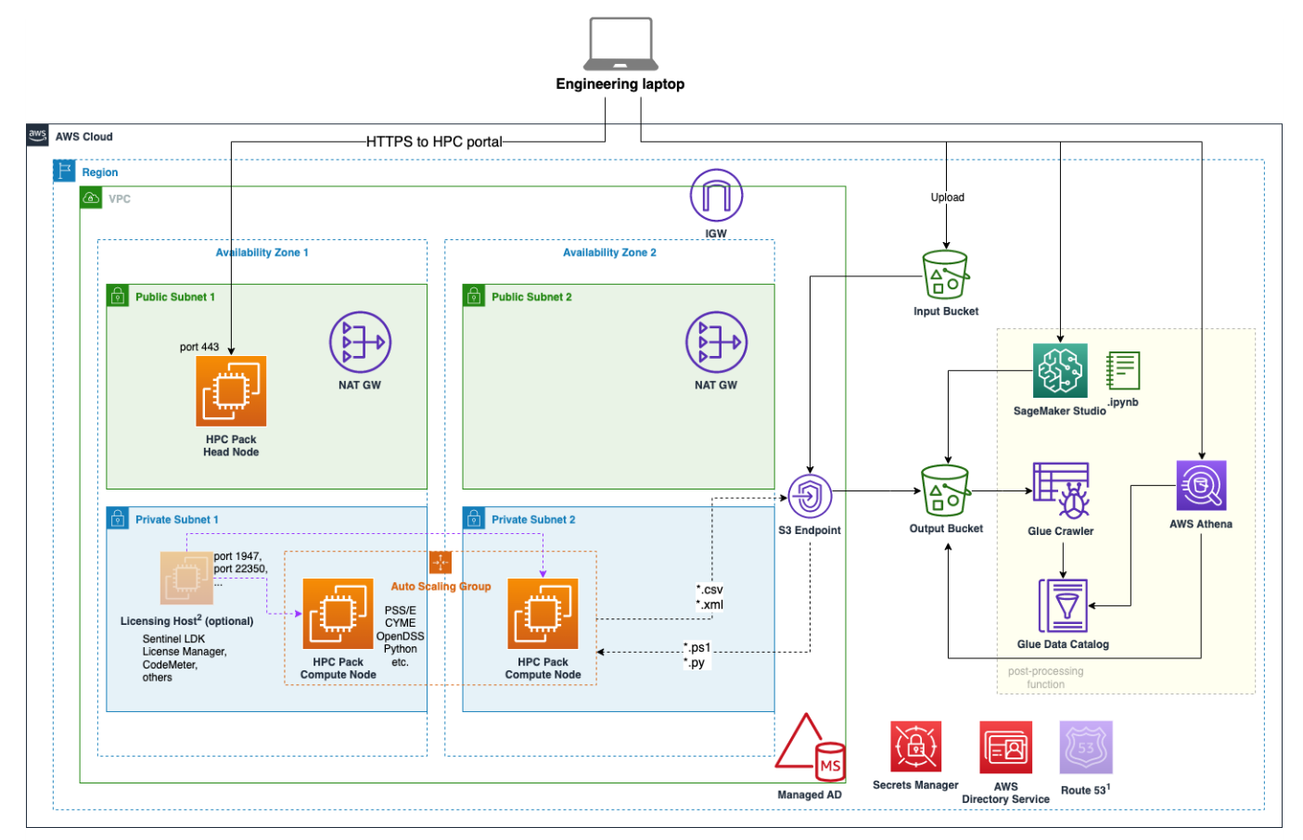The height and width of the screenshot is (840, 1303).
Task: Click the Glue Data Catalog icon
Action: click(1063, 606)
